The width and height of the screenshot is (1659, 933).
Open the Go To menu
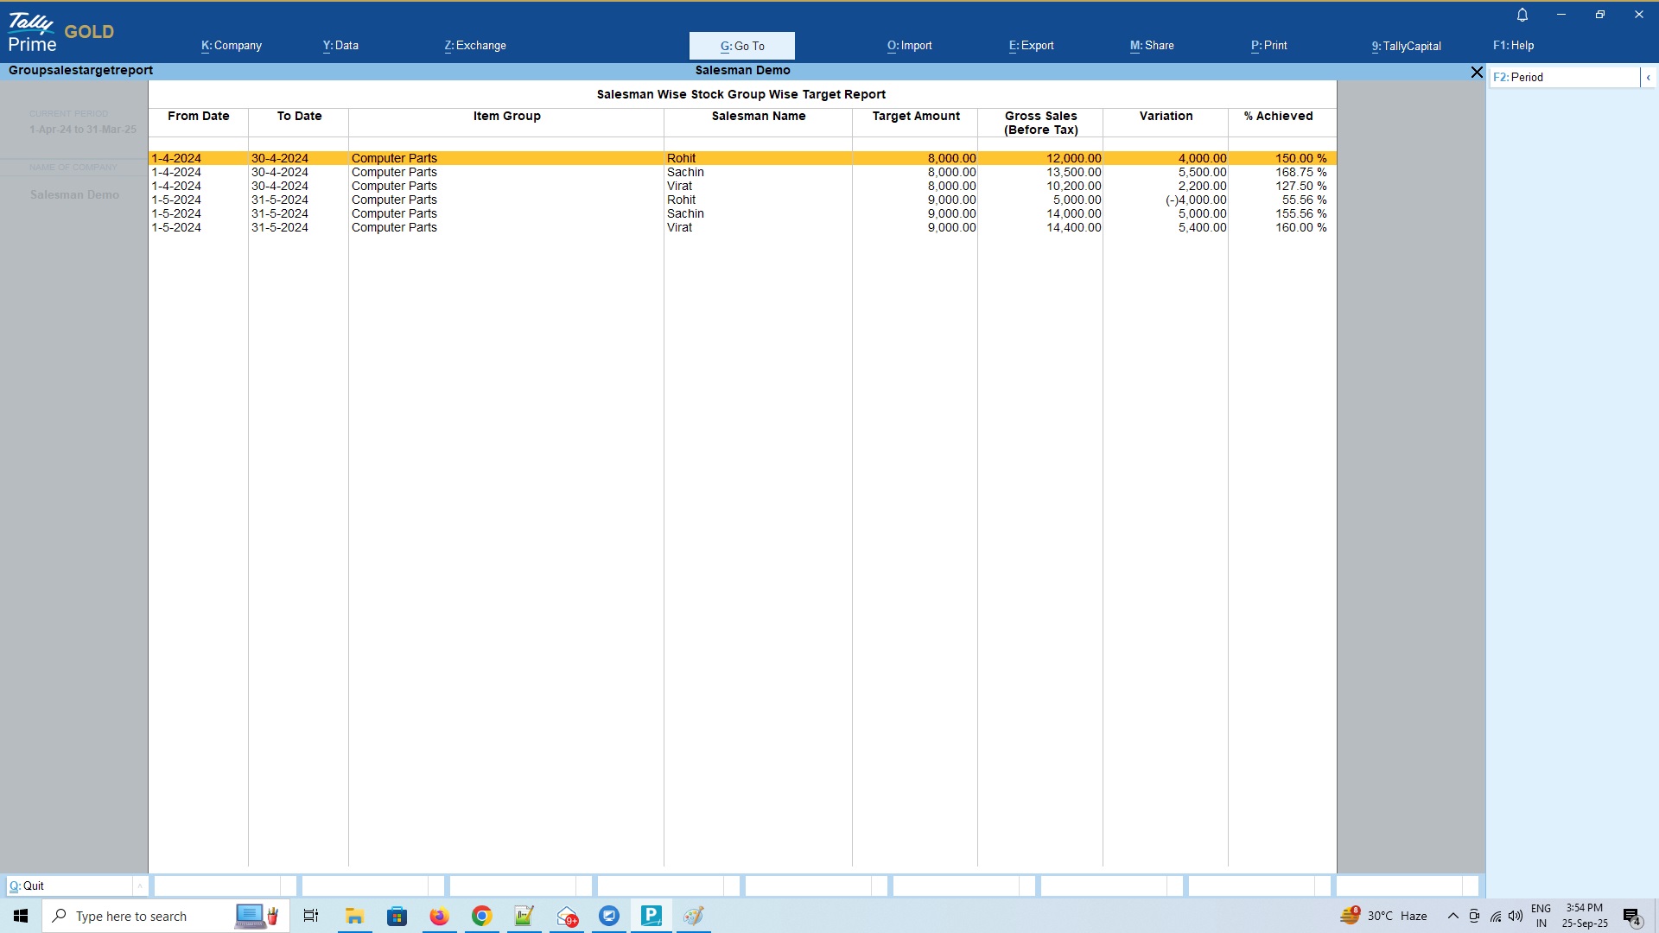point(741,46)
